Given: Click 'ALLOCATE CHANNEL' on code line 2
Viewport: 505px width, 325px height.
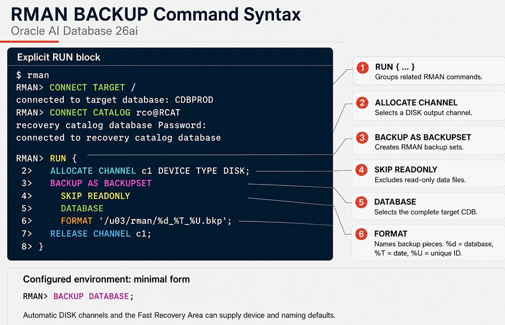Looking at the screenshot, I should 93,171.
